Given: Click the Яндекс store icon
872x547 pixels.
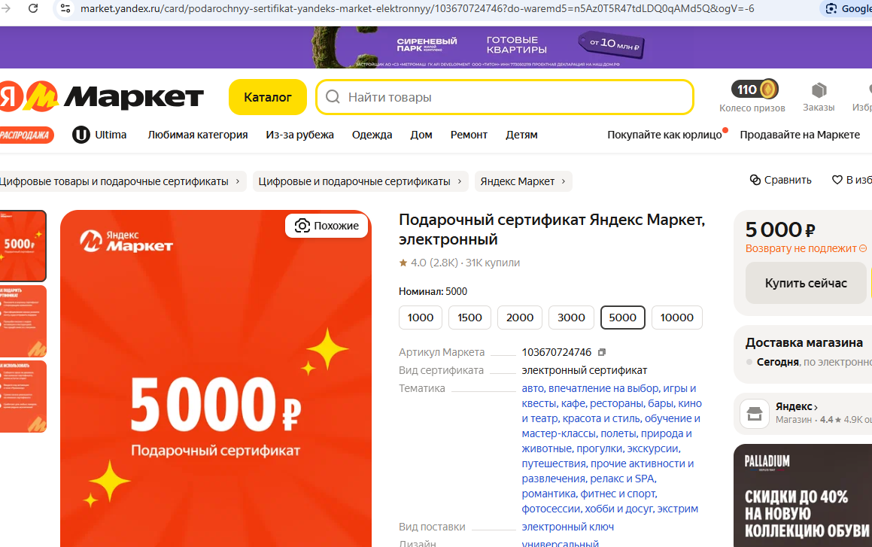Looking at the screenshot, I should (755, 414).
